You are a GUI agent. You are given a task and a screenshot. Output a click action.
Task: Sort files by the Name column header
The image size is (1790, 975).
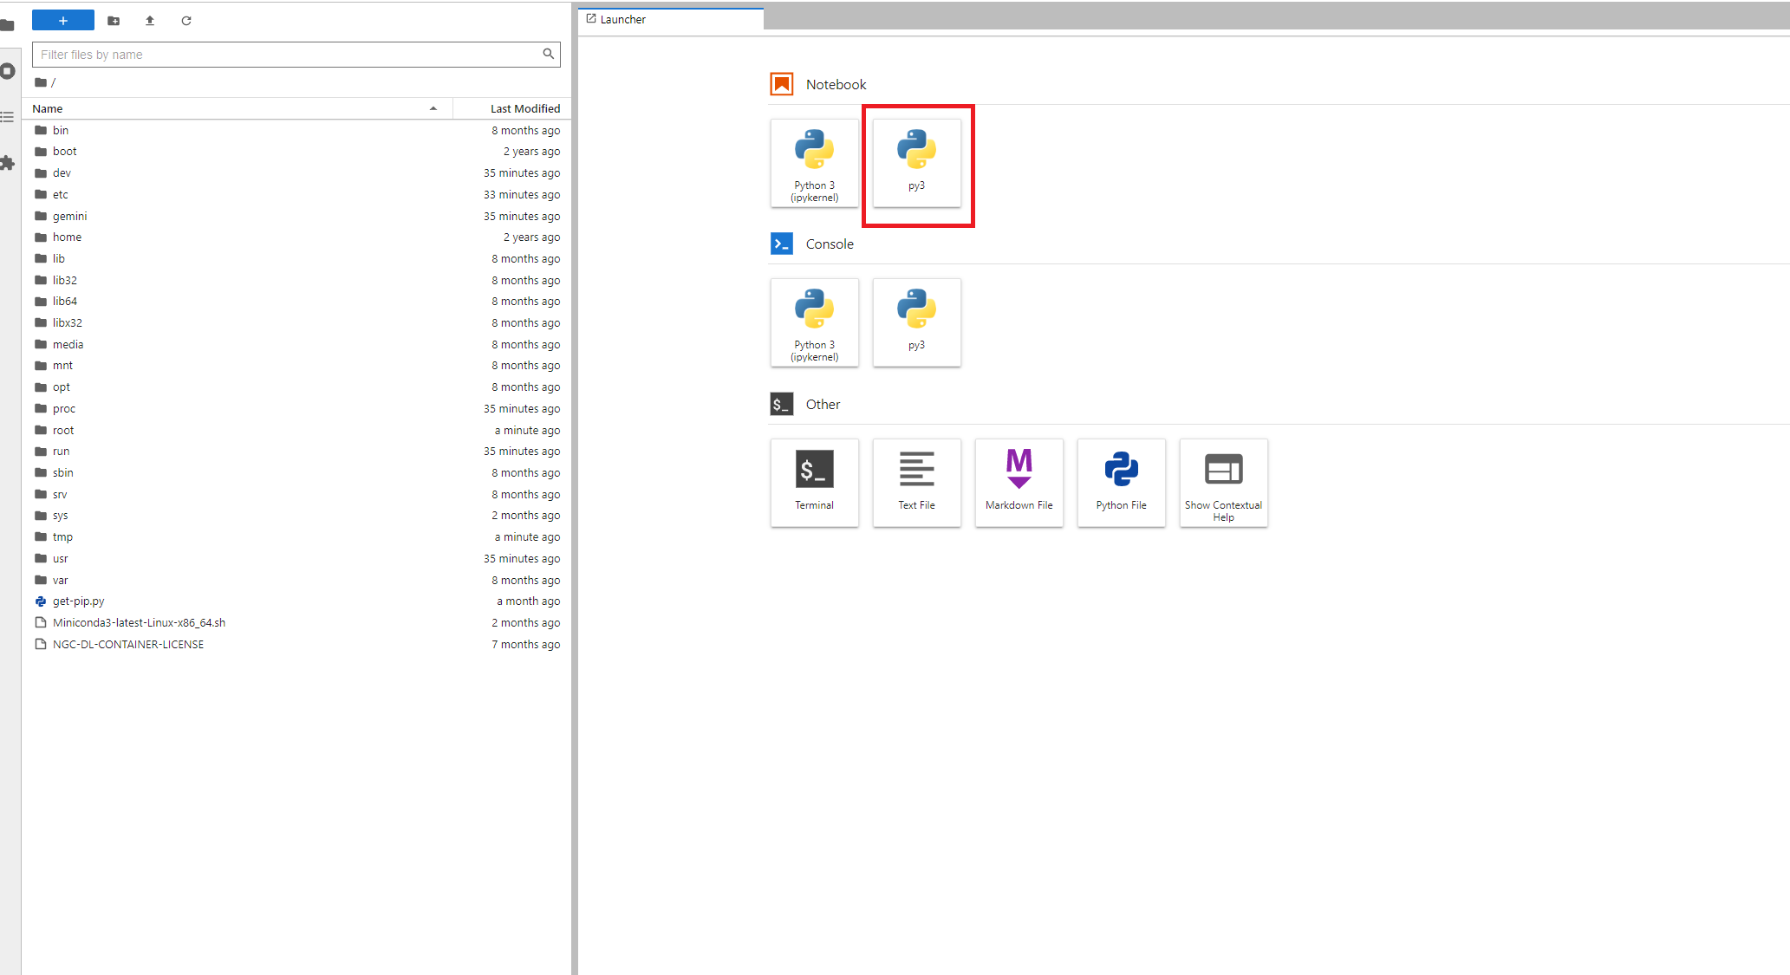coord(236,108)
